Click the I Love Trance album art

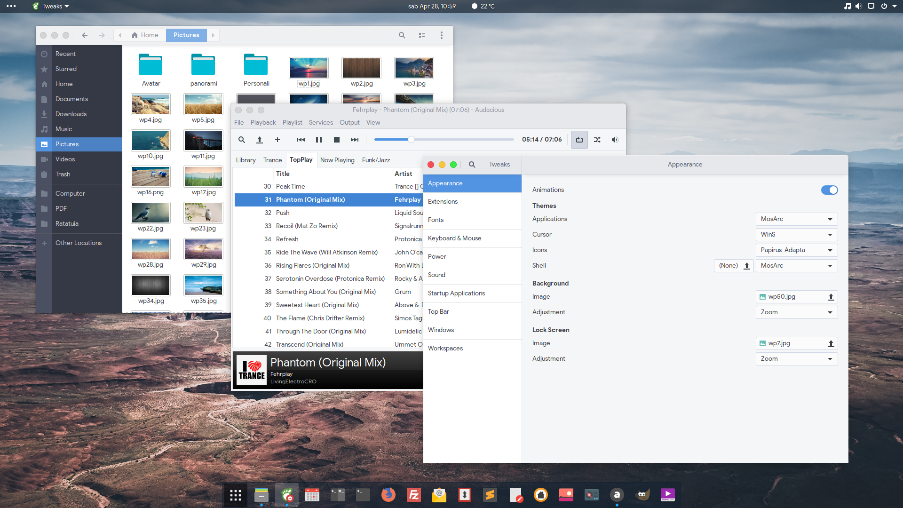click(x=251, y=370)
